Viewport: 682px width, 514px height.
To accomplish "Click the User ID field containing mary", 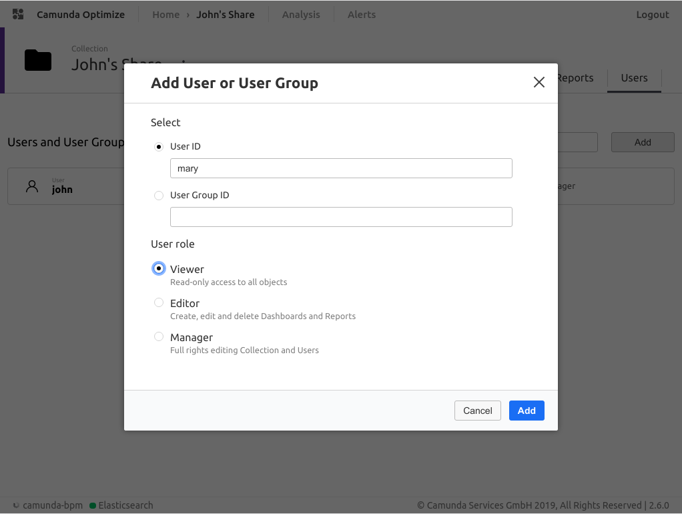I will (341, 168).
